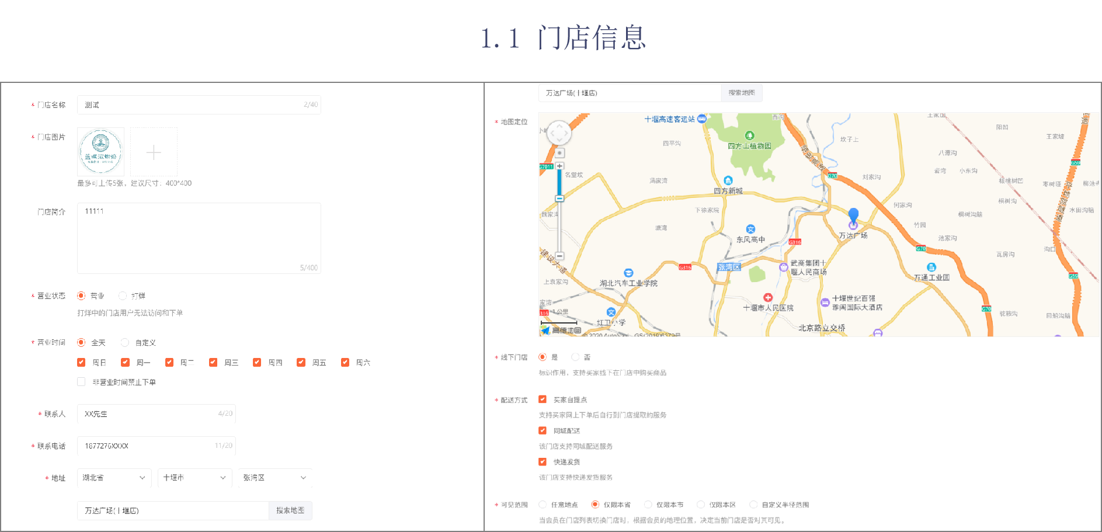This screenshot has width=1102, height=532.
Task: Select the 打烊 business status radio
Action: coord(123,296)
